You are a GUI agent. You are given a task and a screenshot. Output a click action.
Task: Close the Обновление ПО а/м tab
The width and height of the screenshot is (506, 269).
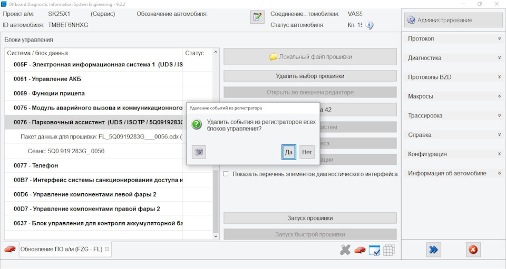107,249
